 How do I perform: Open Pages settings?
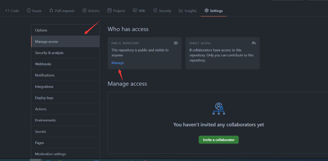pyautogui.click(x=65, y=143)
